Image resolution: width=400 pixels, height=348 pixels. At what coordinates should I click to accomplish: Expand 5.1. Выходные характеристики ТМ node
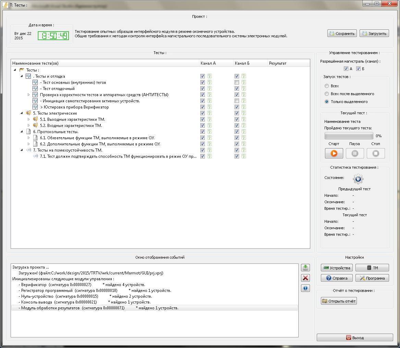(28, 119)
